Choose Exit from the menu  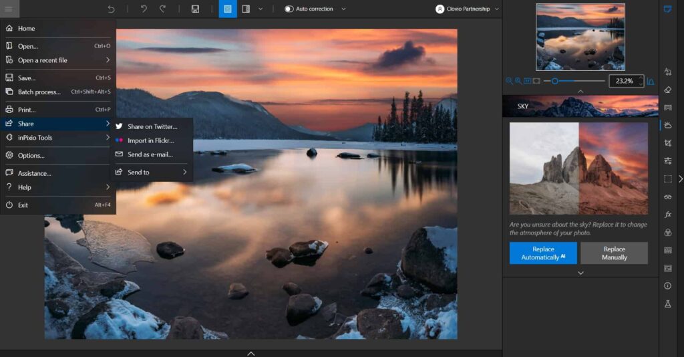pos(58,205)
